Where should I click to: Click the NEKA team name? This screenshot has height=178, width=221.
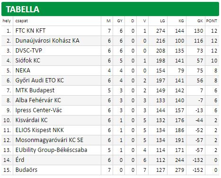pyautogui.click(x=23, y=71)
